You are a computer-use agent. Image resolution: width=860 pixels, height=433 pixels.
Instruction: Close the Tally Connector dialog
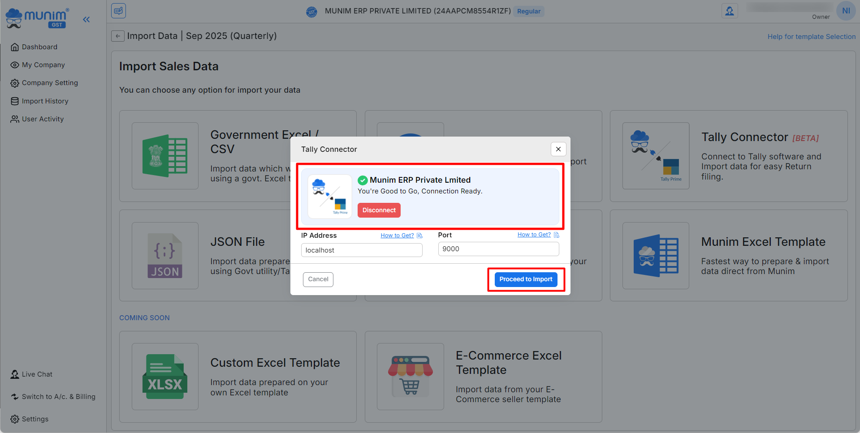[558, 149]
